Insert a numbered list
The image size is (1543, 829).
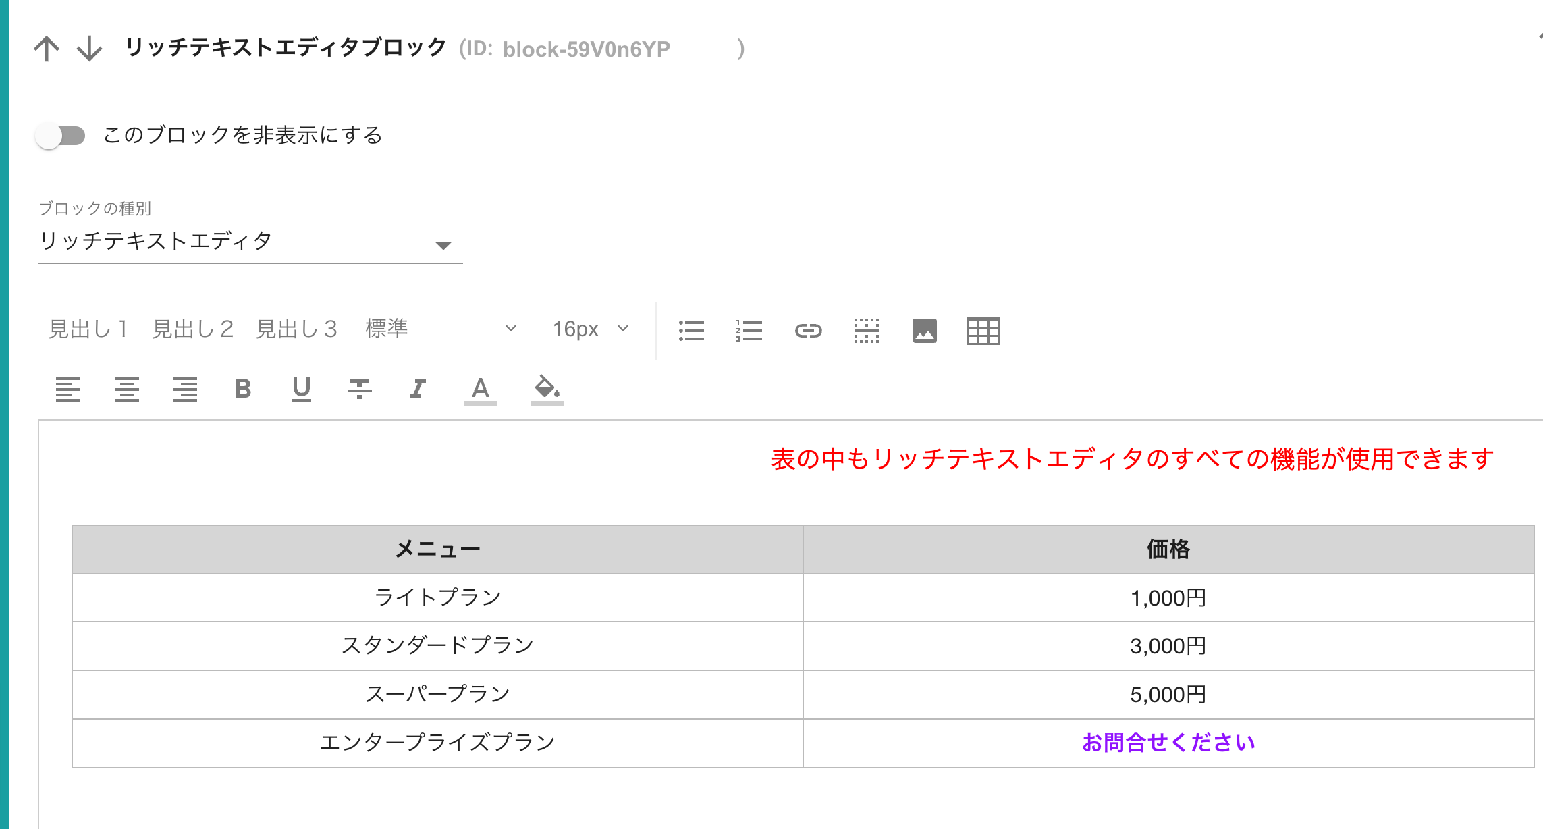tap(749, 331)
